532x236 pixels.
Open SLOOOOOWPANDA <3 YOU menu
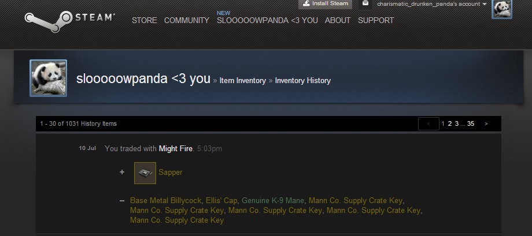pos(267,21)
